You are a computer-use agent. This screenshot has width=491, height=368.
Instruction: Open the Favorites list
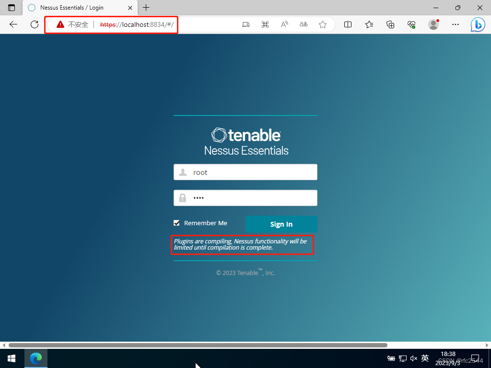tap(369, 24)
